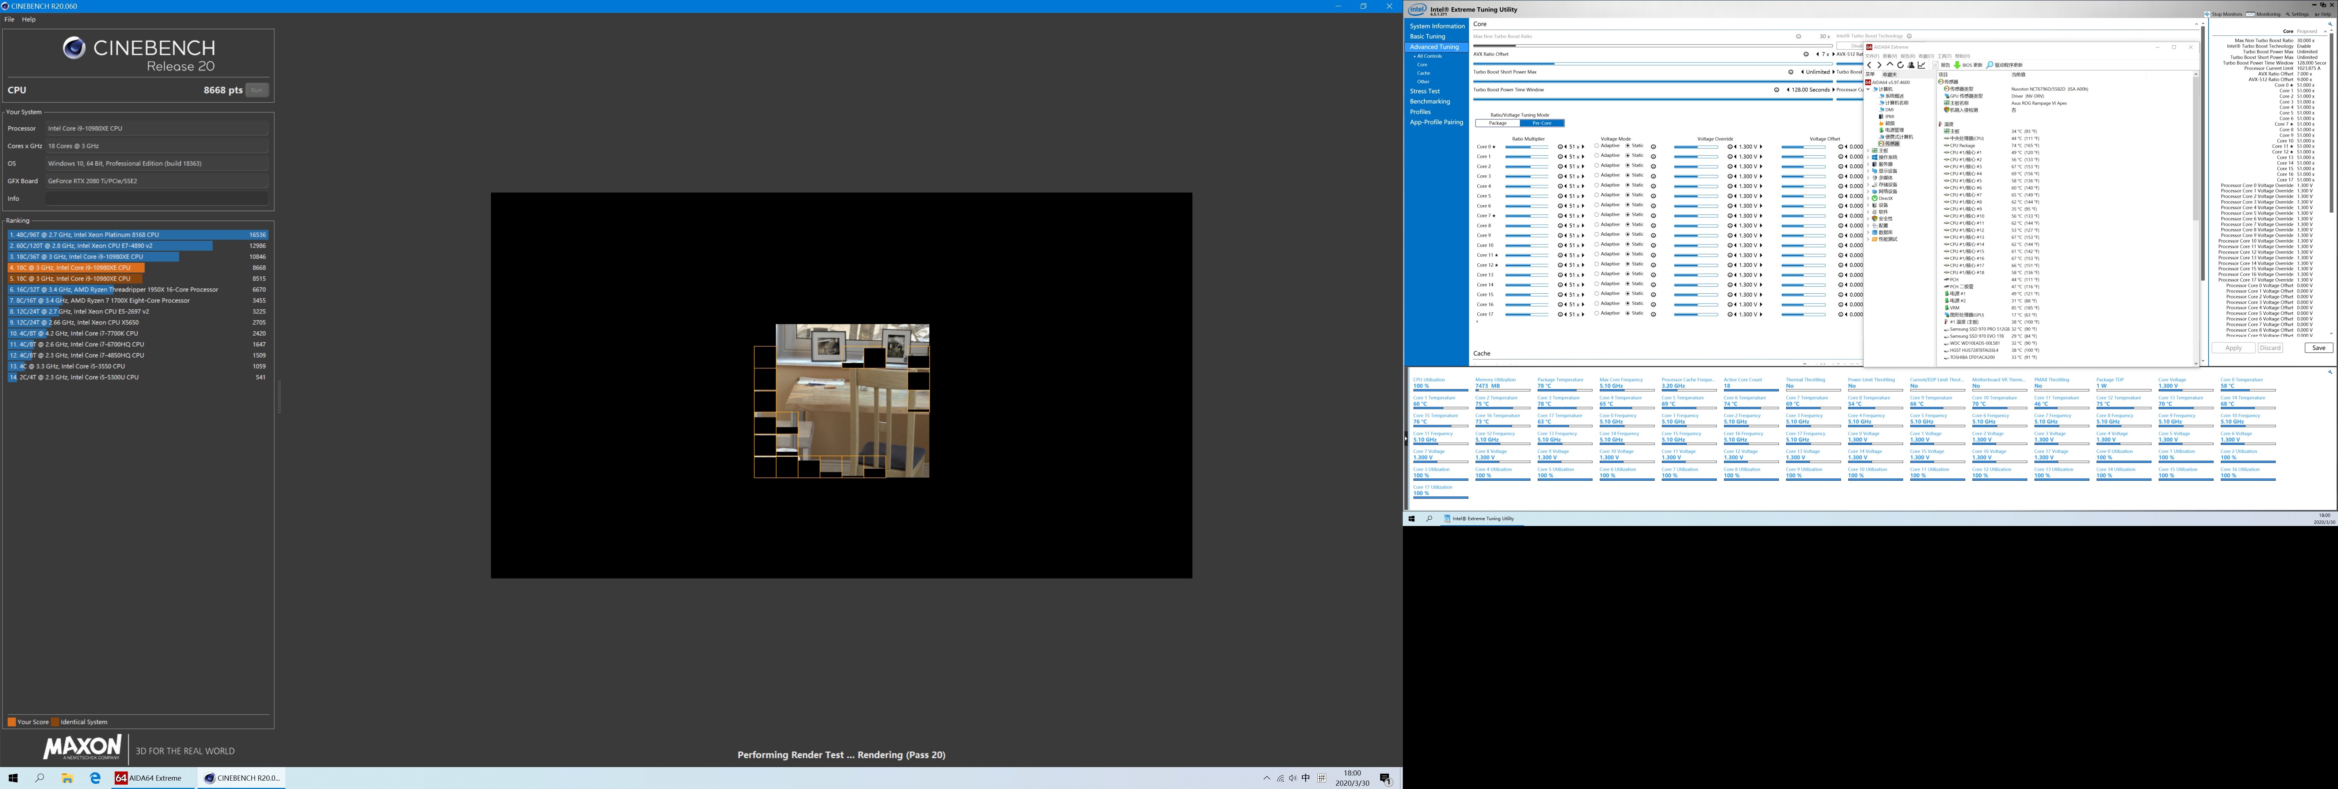Adjust AVX Ratio Offset slider
This screenshot has width=2338, height=789.
[1653, 64]
